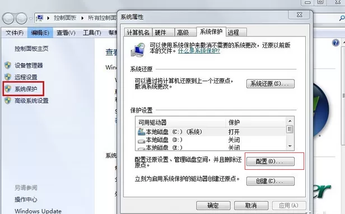The image size is (345, 214).
Task: Select 本地磁盘 (E:) drive row
Action: point(211,147)
